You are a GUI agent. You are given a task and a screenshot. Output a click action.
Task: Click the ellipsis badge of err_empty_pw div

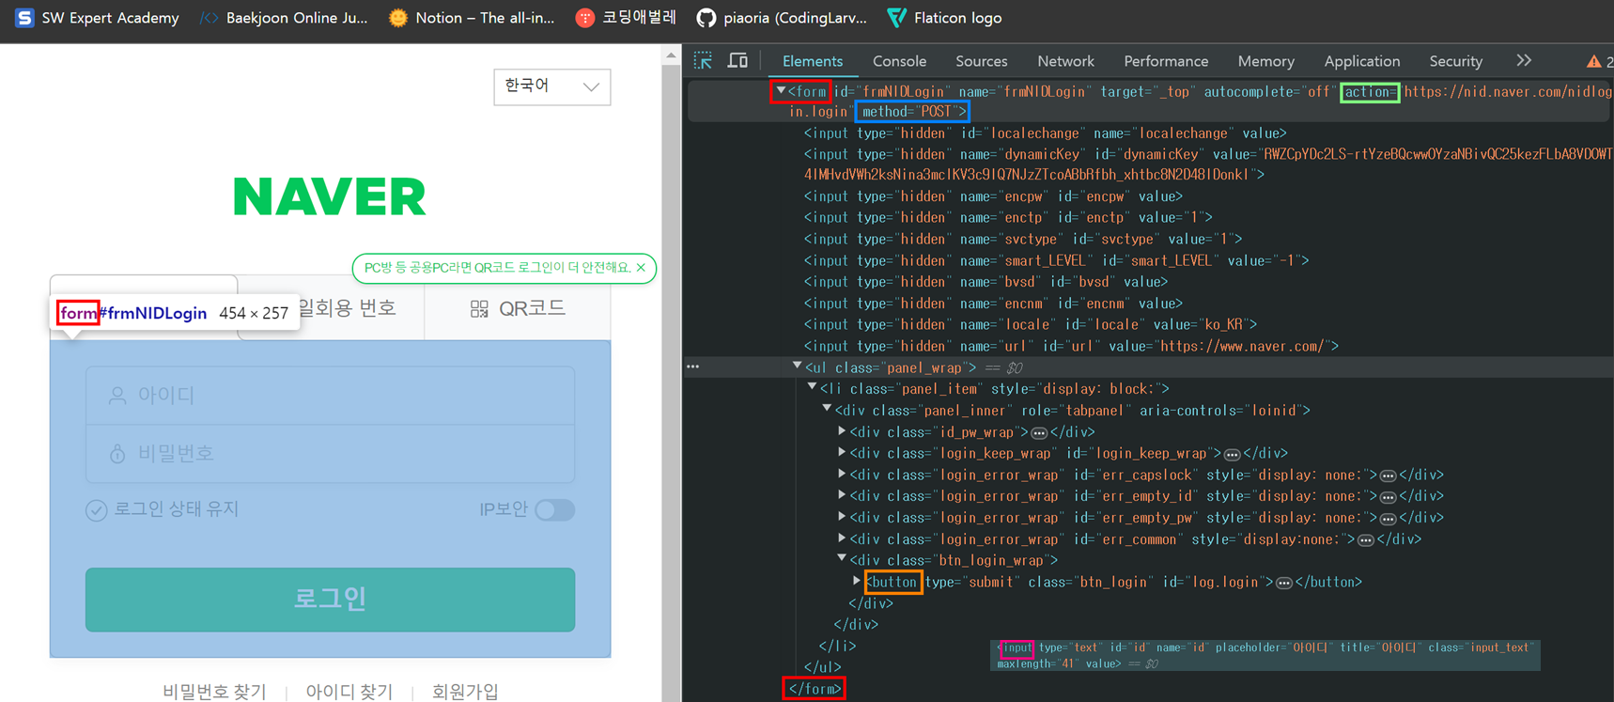(1388, 518)
